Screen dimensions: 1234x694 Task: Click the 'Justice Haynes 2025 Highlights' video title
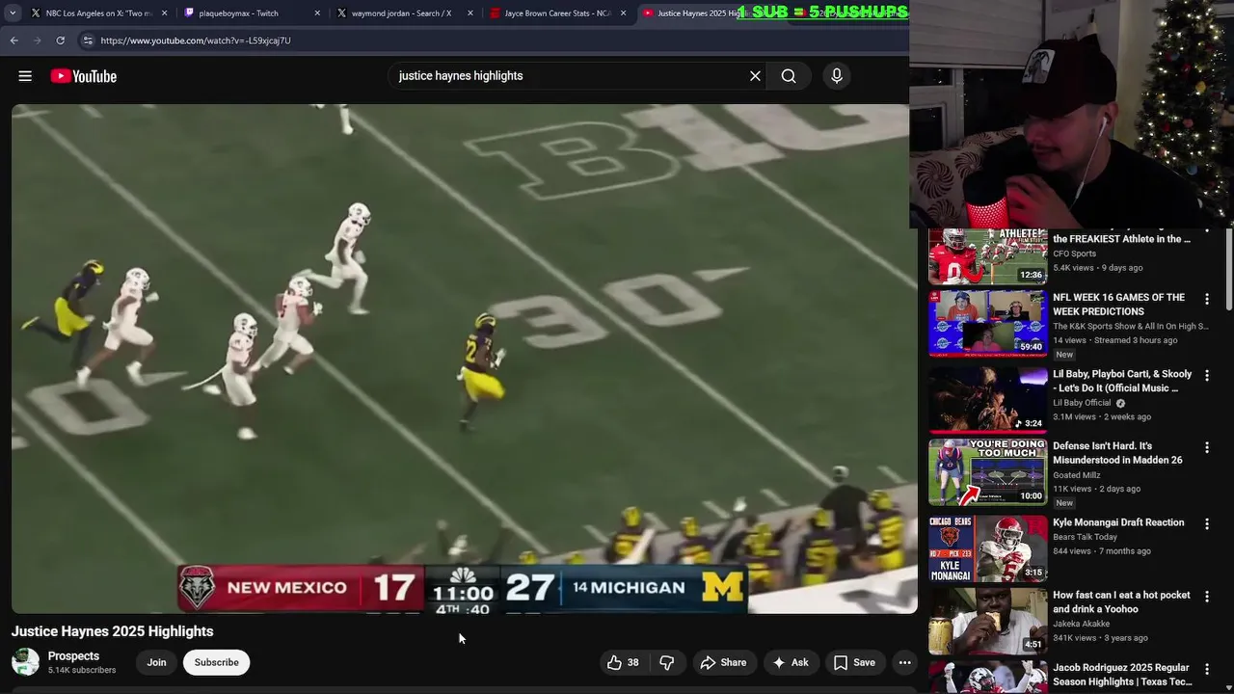(113, 631)
